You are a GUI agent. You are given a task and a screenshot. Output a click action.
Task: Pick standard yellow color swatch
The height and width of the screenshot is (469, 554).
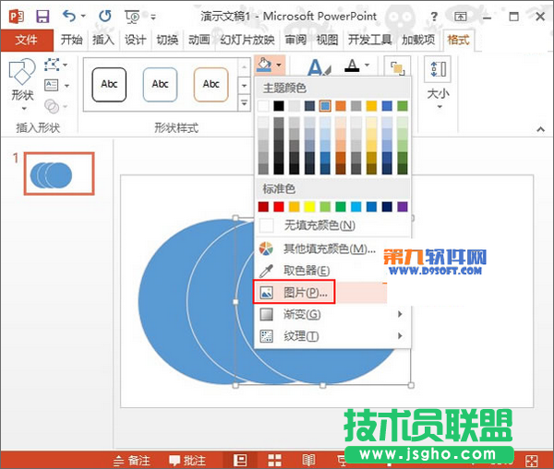(309, 207)
